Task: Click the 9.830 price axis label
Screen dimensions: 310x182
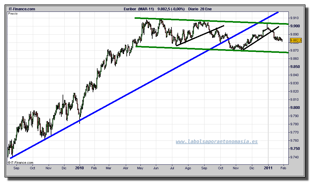Action: [295, 83]
